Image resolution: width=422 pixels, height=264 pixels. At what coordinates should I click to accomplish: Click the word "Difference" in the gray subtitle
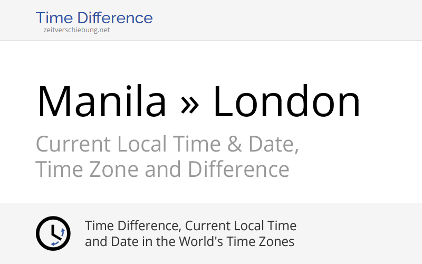point(238,170)
